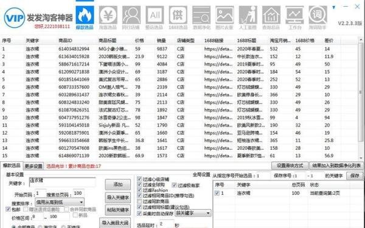Image resolution: width=365 pixels, height=228 pixels.
Task: Select the row with ID 613634015928
Action: pyautogui.click(x=179, y=56)
